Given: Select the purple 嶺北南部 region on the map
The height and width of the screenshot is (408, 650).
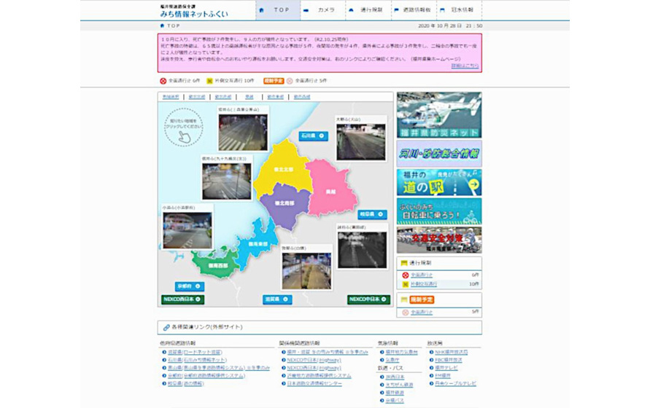Looking at the screenshot, I should click(x=285, y=204).
